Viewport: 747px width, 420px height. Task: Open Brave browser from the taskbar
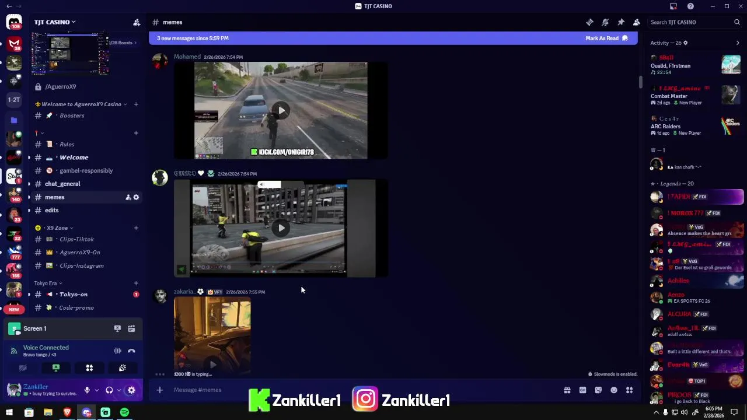click(x=67, y=412)
